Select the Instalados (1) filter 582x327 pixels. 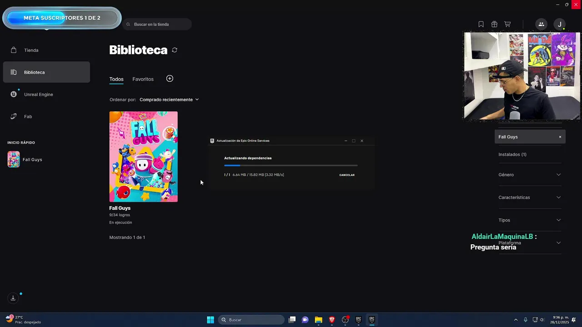pyautogui.click(x=512, y=154)
